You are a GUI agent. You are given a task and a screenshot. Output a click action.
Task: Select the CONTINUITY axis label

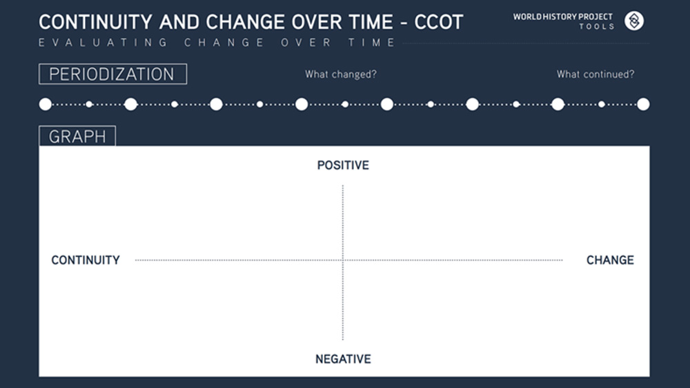pyautogui.click(x=86, y=260)
